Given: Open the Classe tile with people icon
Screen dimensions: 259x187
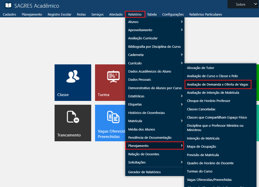Looking at the screenshot, I should [x=73, y=82].
